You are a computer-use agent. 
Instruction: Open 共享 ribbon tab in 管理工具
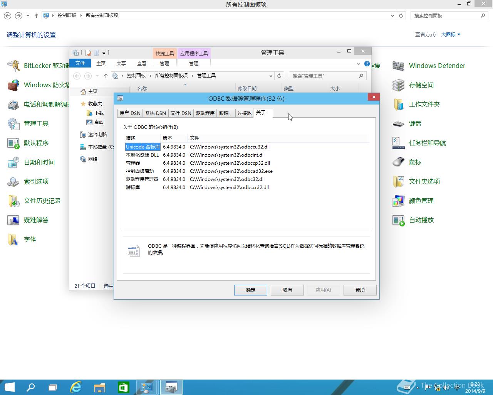[x=121, y=63]
